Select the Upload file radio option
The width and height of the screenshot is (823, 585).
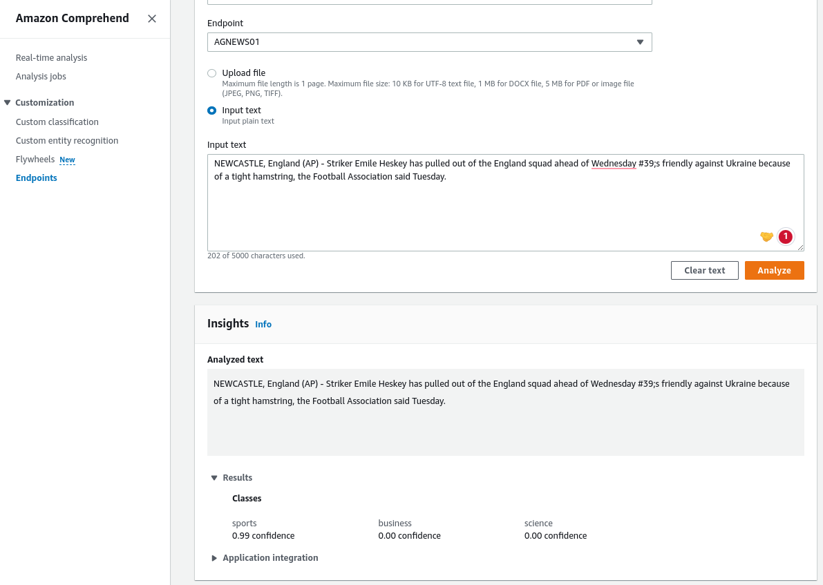coord(212,73)
